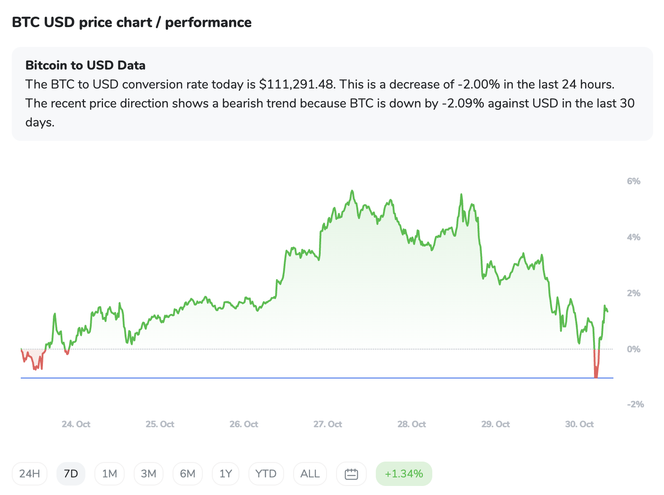Choose the 3M chart period
The image size is (664, 495).
point(148,474)
